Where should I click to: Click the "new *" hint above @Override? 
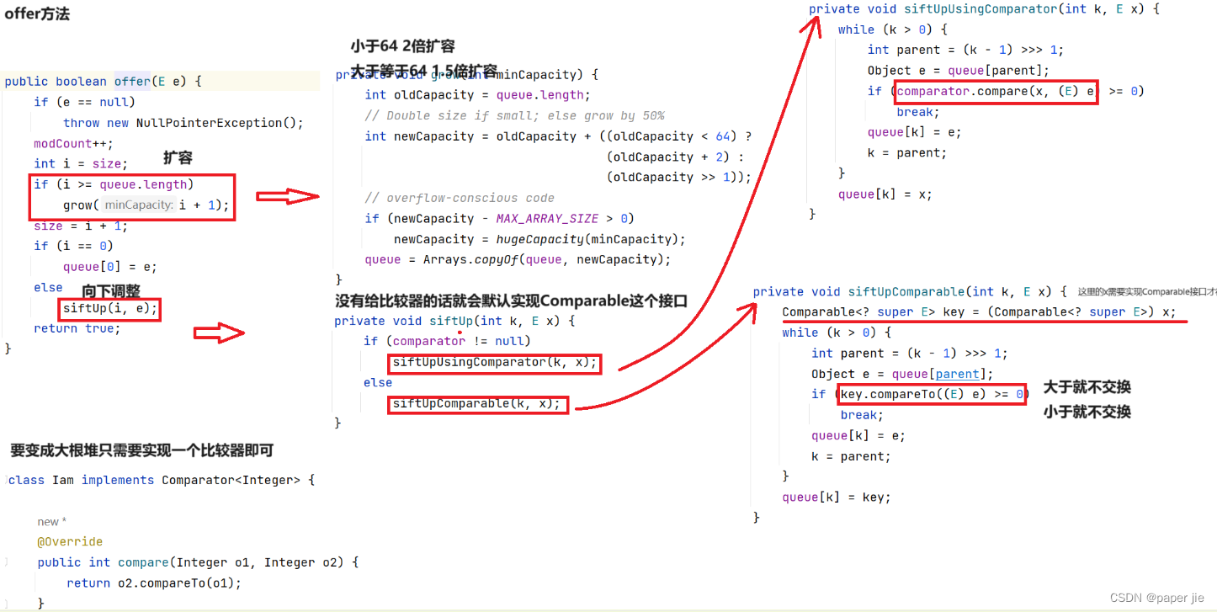(52, 522)
